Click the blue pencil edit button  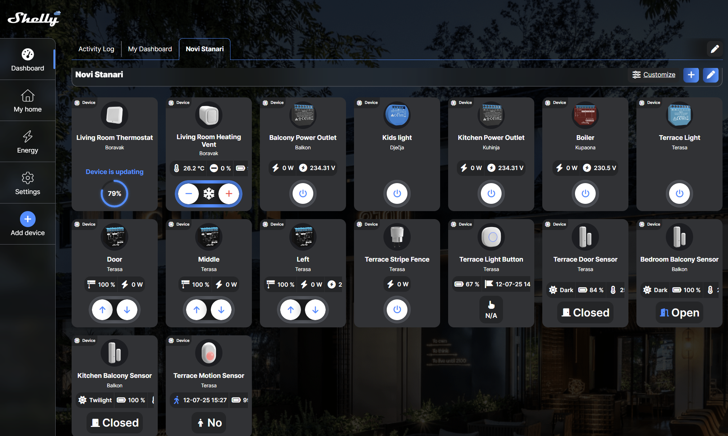click(x=711, y=75)
